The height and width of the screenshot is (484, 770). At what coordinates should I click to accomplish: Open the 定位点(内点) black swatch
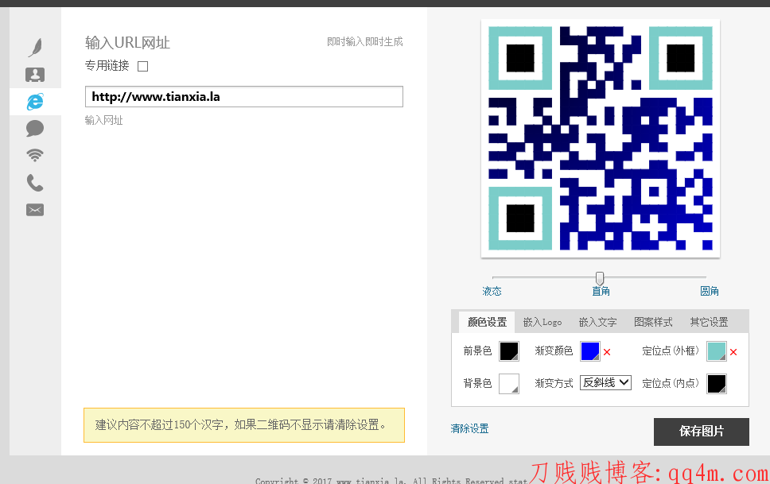[x=717, y=384]
